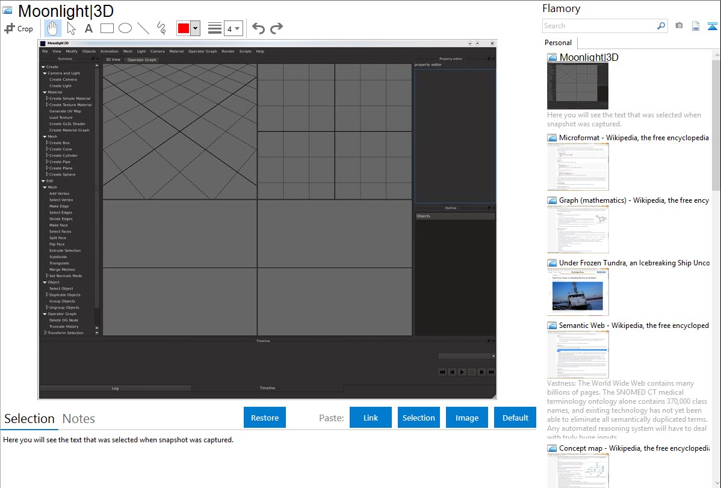
Task: Pick the ellipse shape tool
Action: pyautogui.click(x=125, y=28)
